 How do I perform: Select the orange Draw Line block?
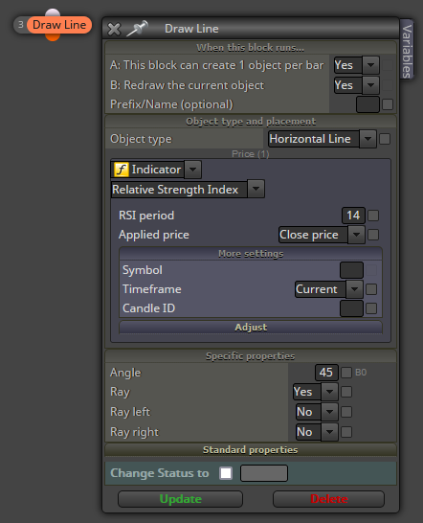59,25
